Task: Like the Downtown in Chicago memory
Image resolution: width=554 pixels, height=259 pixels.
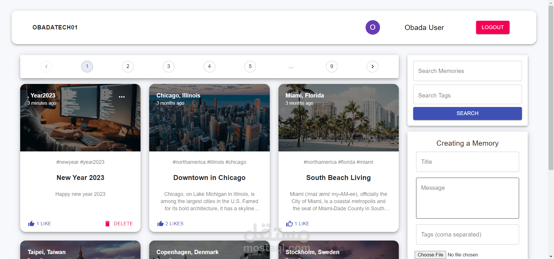Action: (171, 224)
